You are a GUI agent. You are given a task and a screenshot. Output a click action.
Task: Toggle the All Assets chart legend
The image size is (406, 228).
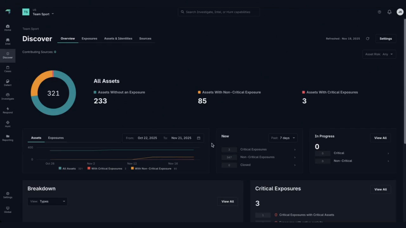point(70,168)
